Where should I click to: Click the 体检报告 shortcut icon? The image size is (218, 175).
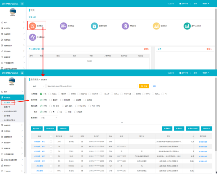tap(125, 26)
